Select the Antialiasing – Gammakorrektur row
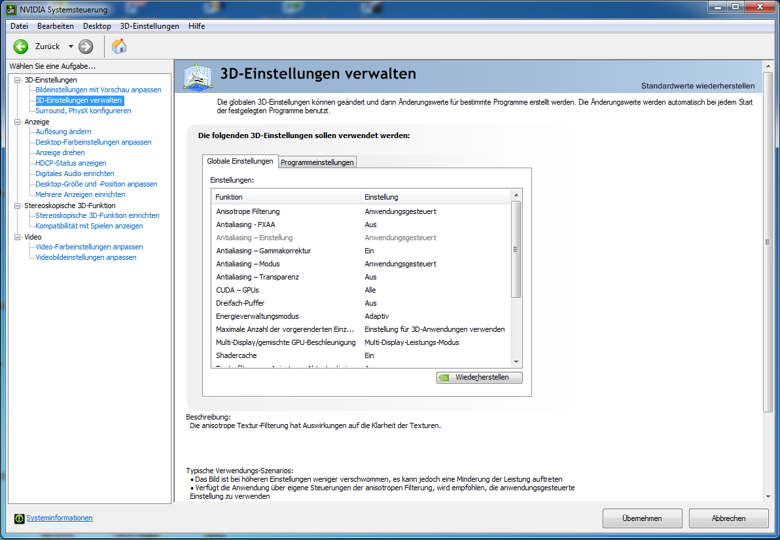This screenshot has height=540, width=780. coord(361,251)
